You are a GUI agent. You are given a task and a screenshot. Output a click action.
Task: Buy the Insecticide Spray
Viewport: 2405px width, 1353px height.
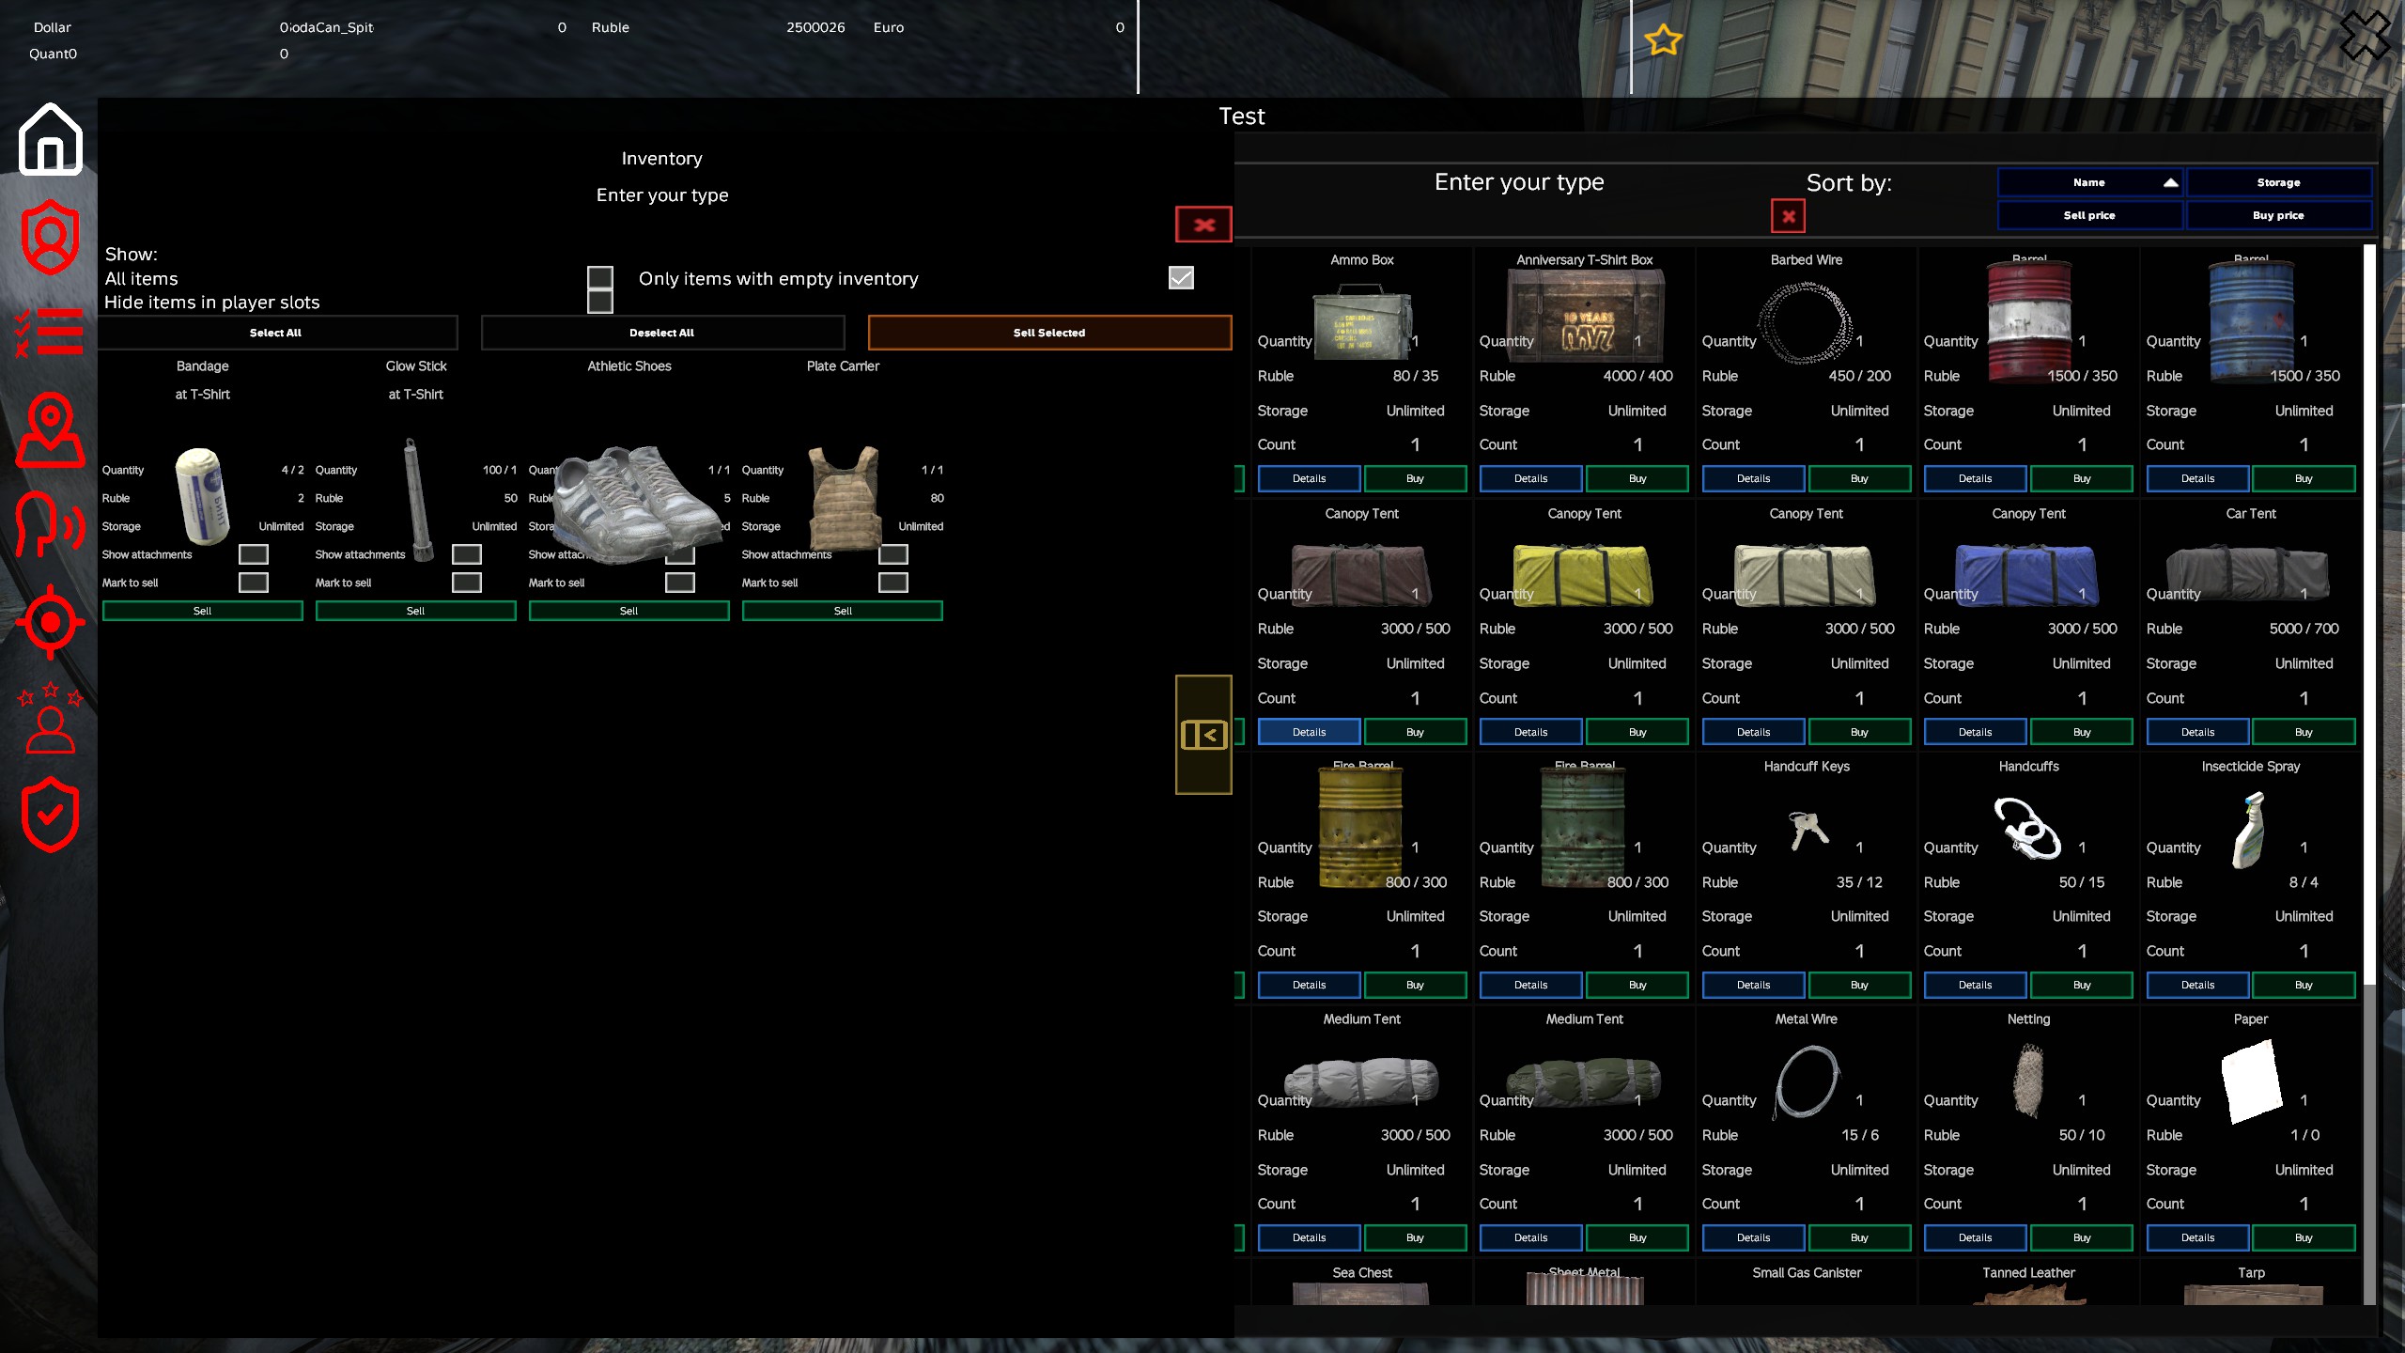2304,985
